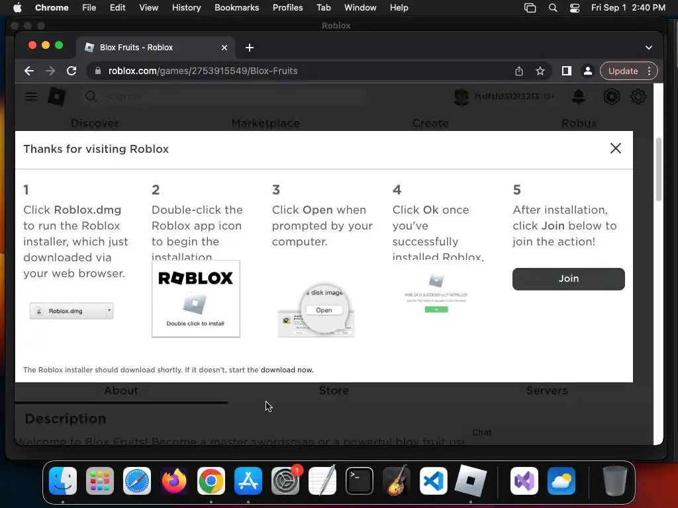Open Roblox settings gear
Viewport: 678px width, 508px height.
point(638,97)
